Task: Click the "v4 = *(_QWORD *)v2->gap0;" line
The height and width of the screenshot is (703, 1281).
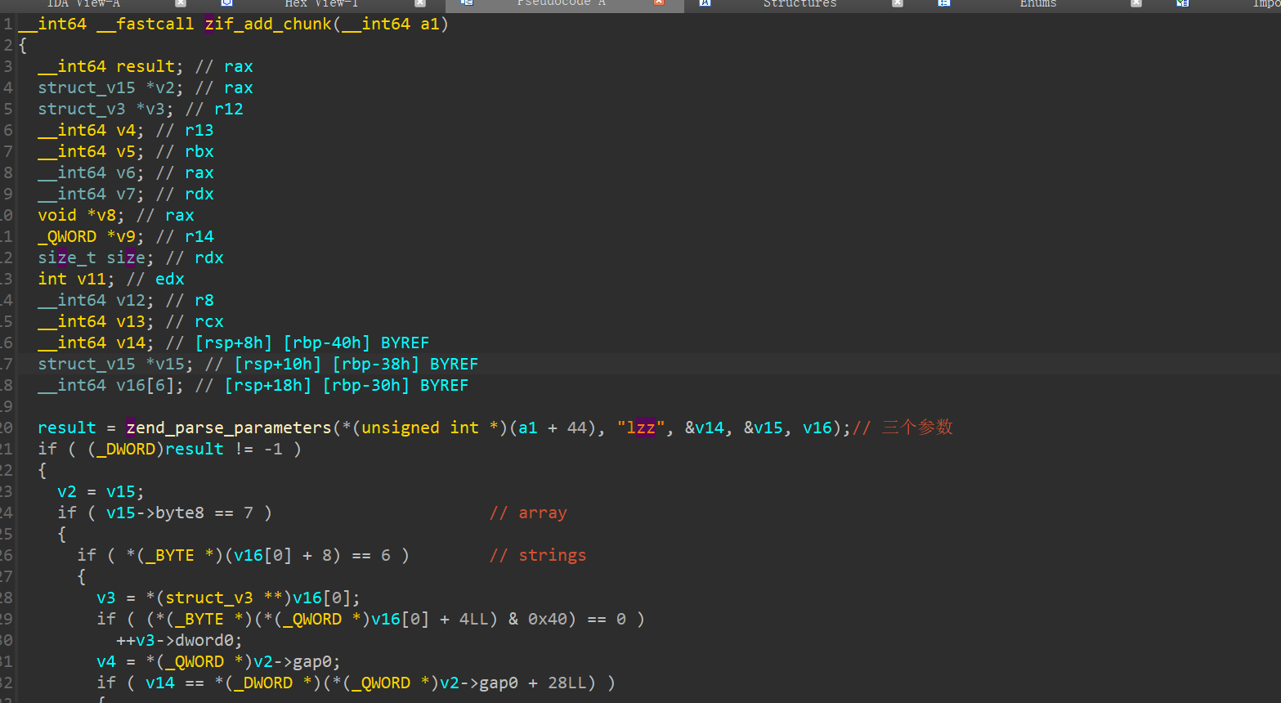Action: [x=218, y=661]
